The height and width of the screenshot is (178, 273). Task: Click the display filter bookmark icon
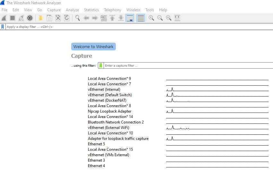(x=3, y=27)
